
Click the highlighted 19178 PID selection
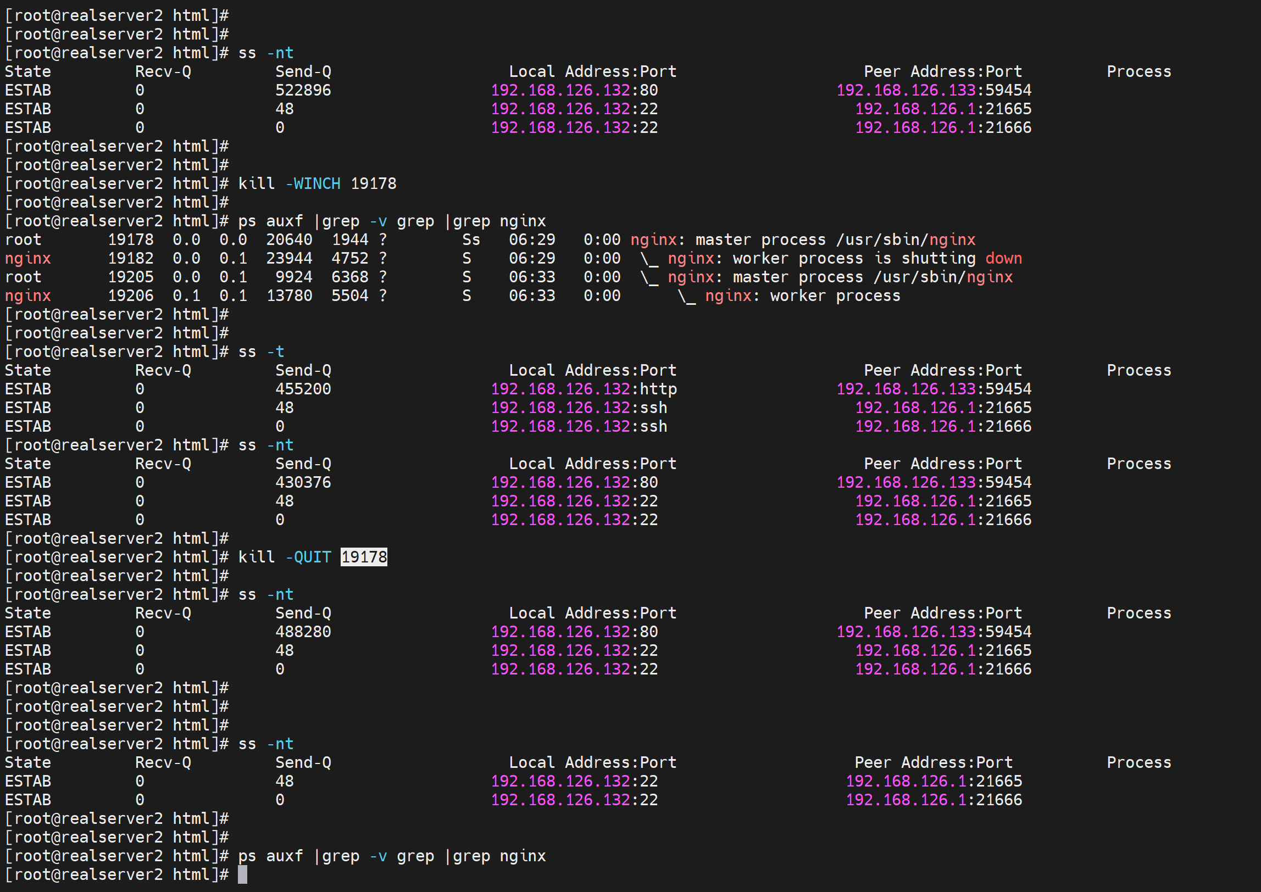(364, 557)
